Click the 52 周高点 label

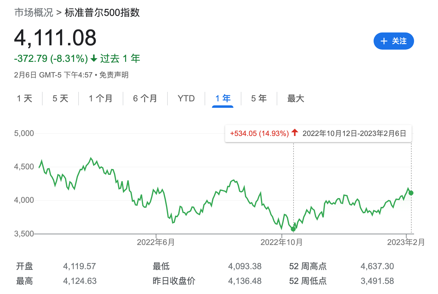click(x=308, y=266)
